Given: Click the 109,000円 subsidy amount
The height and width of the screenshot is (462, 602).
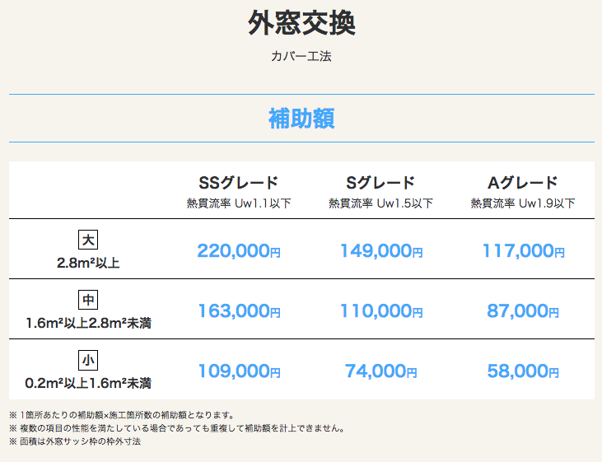Looking at the screenshot, I should [239, 371].
